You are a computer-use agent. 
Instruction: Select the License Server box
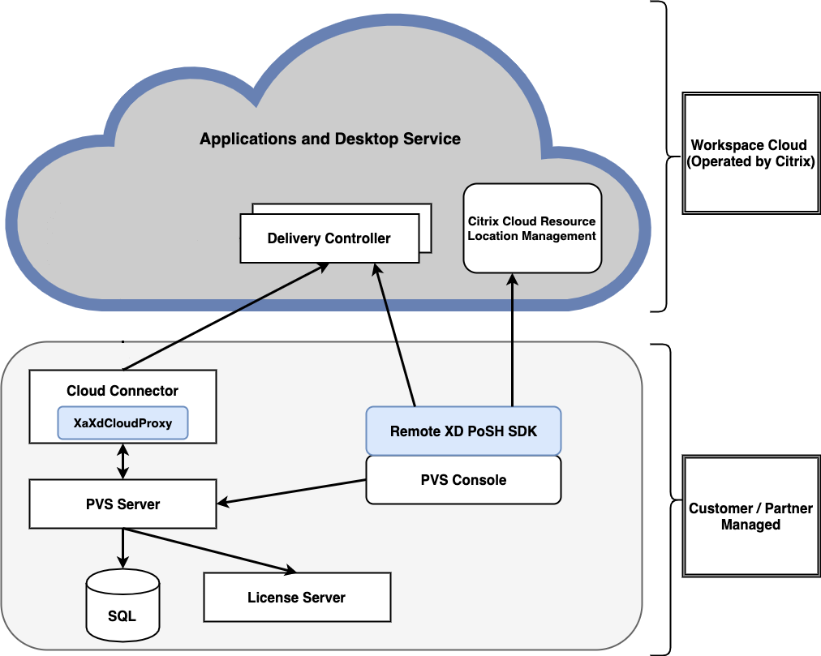point(297,598)
